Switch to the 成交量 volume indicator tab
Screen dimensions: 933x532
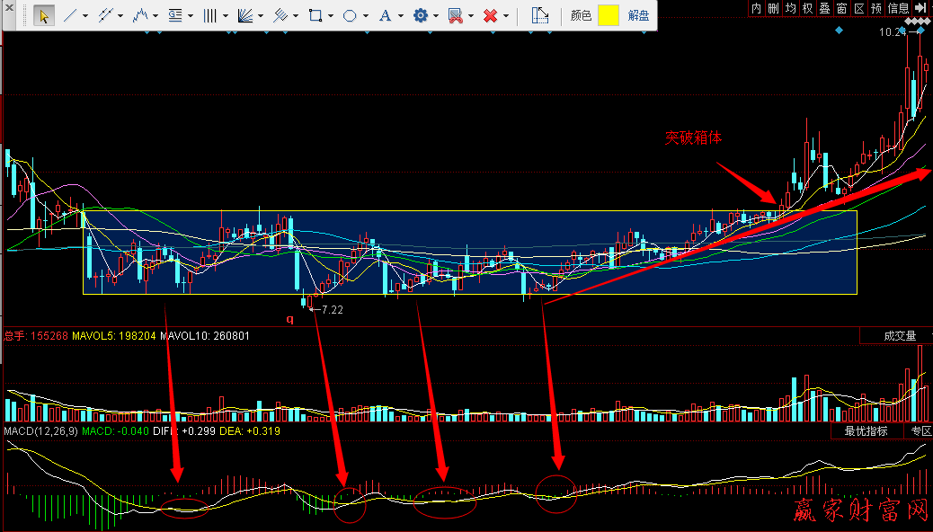click(x=900, y=335)
